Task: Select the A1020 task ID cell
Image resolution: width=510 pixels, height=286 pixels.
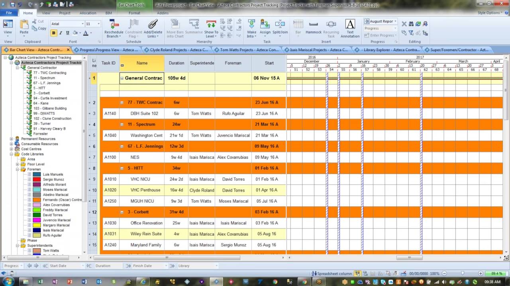Action: click(x=110, y=190)
